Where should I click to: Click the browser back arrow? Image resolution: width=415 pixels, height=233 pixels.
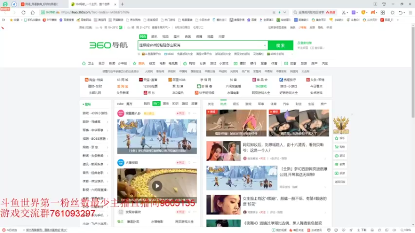click(6, 12)
